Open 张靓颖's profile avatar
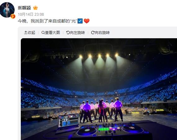 tap(7, 10)
